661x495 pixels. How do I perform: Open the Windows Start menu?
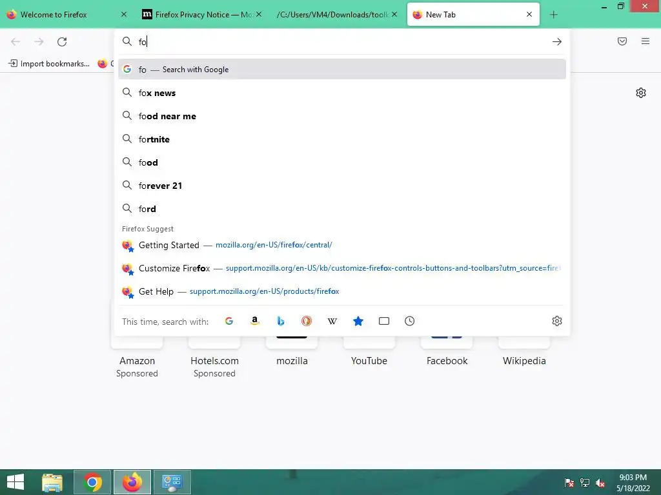pyautogui.click(x=15, y=482)
